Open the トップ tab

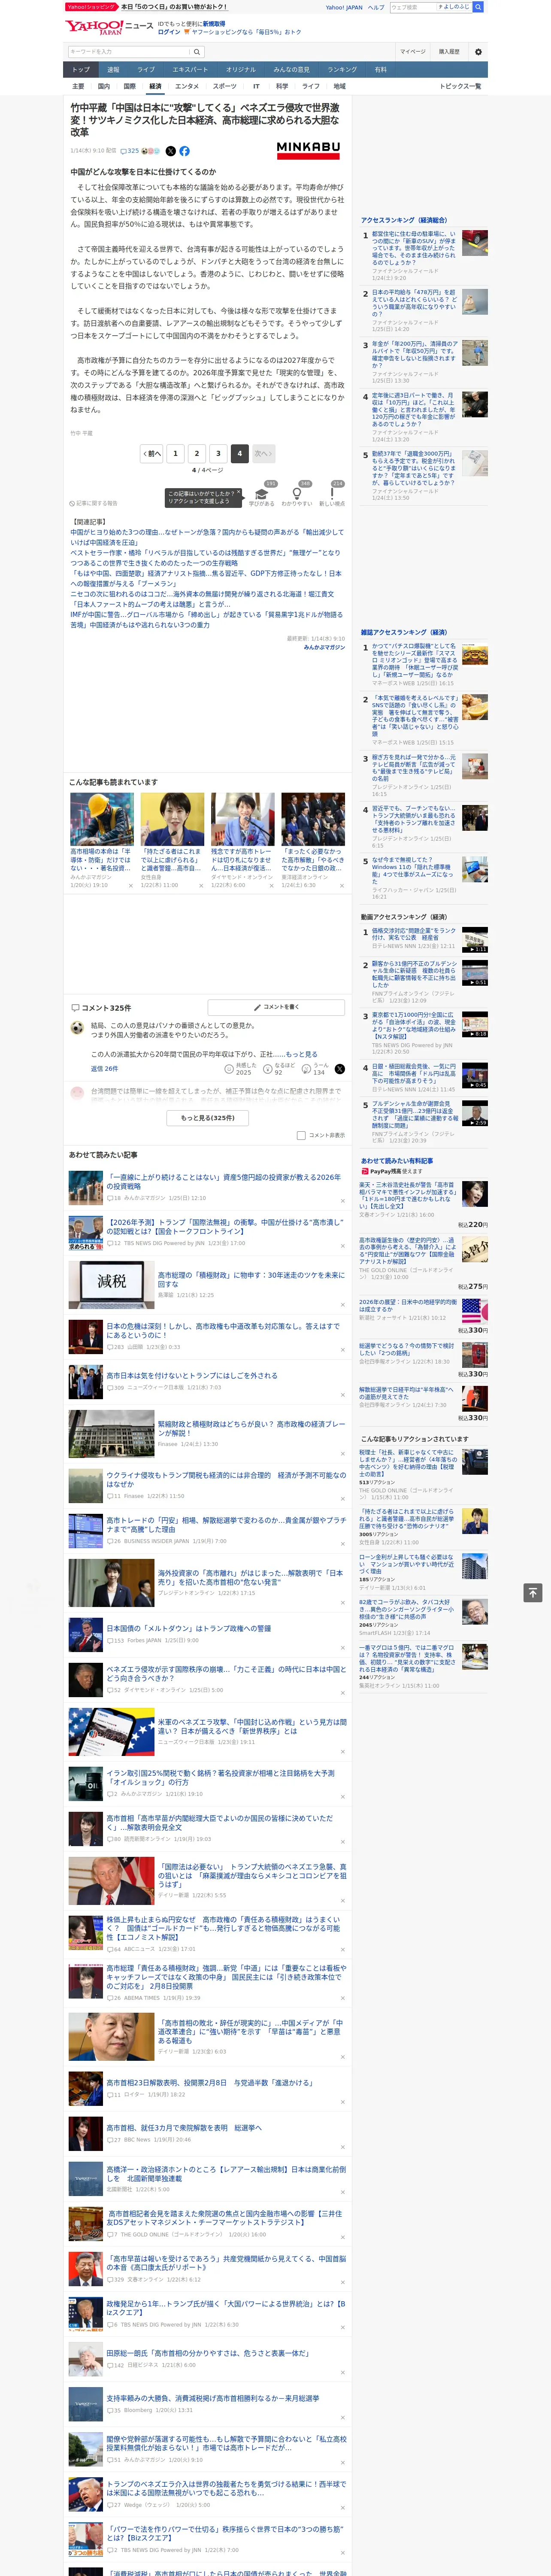point(81,70)
